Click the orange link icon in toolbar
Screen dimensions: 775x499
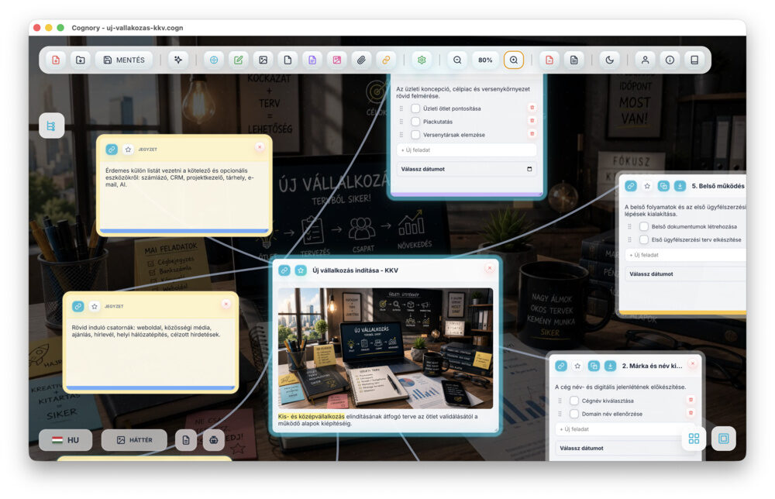click(386, 60)
